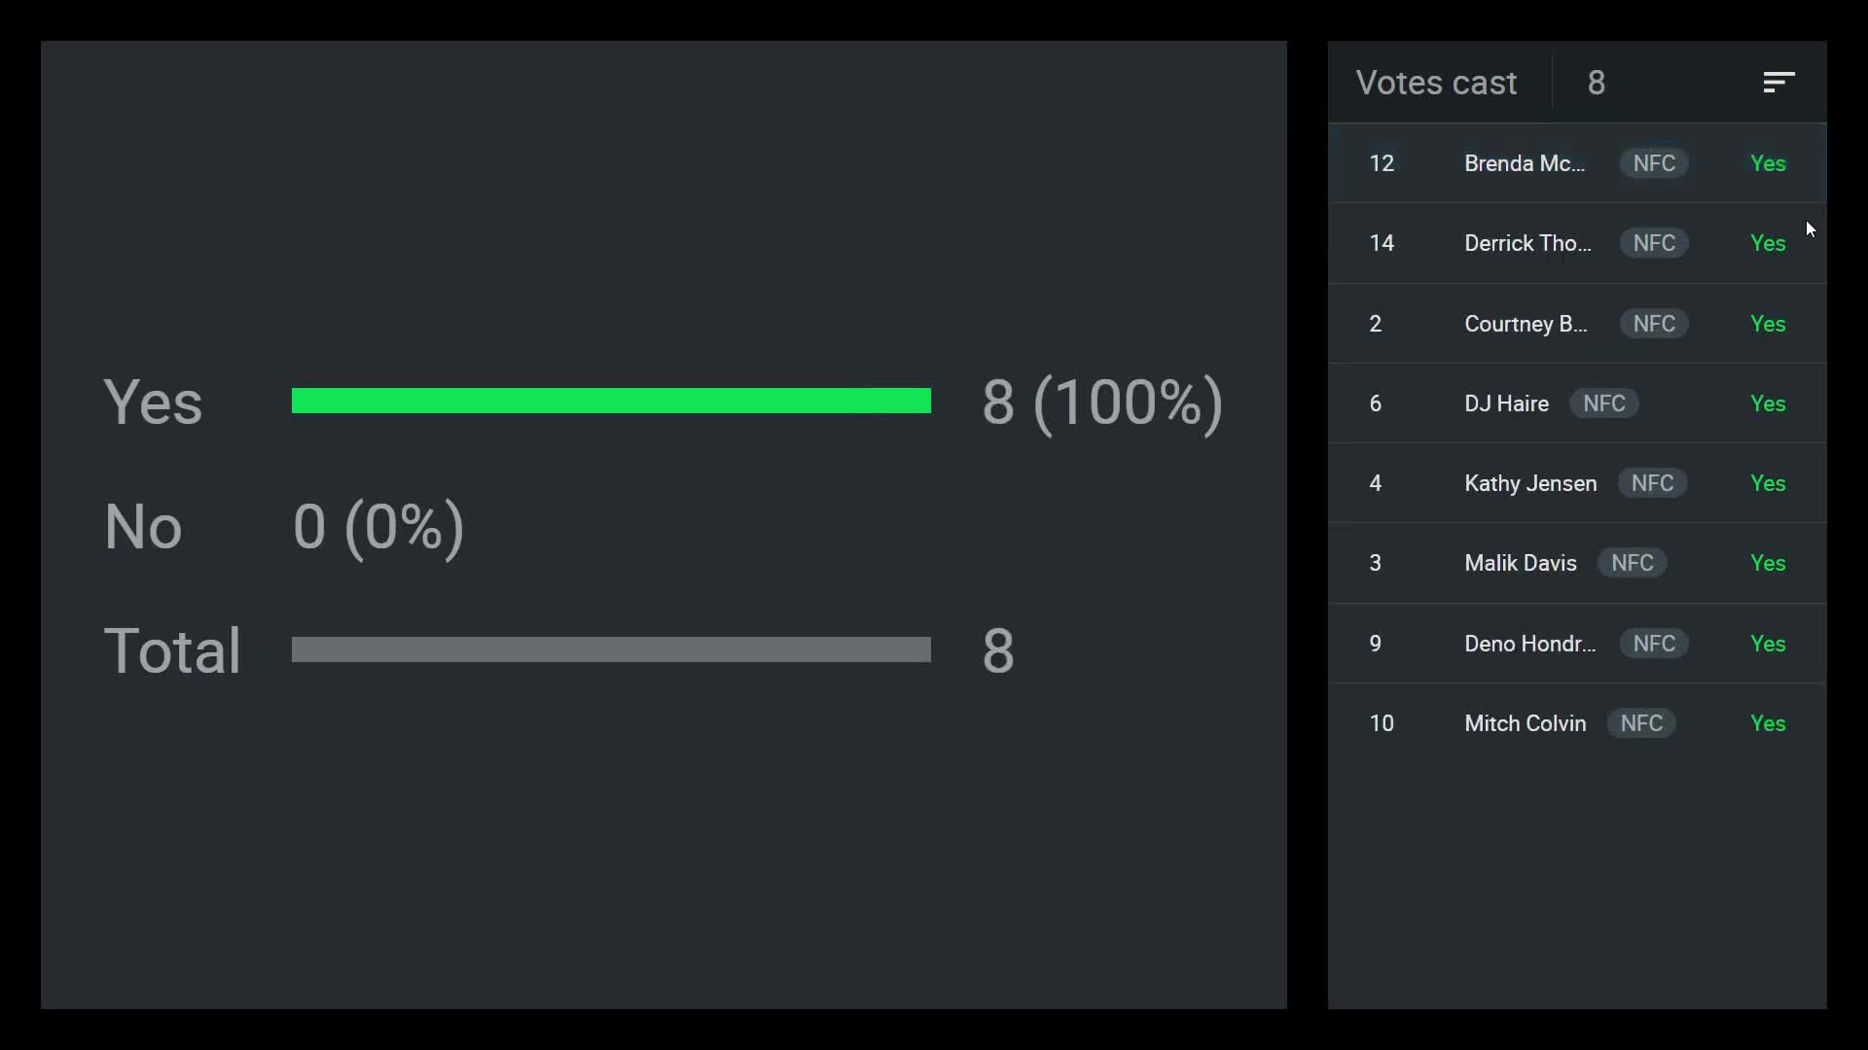Click the No result label

point(143,526)
